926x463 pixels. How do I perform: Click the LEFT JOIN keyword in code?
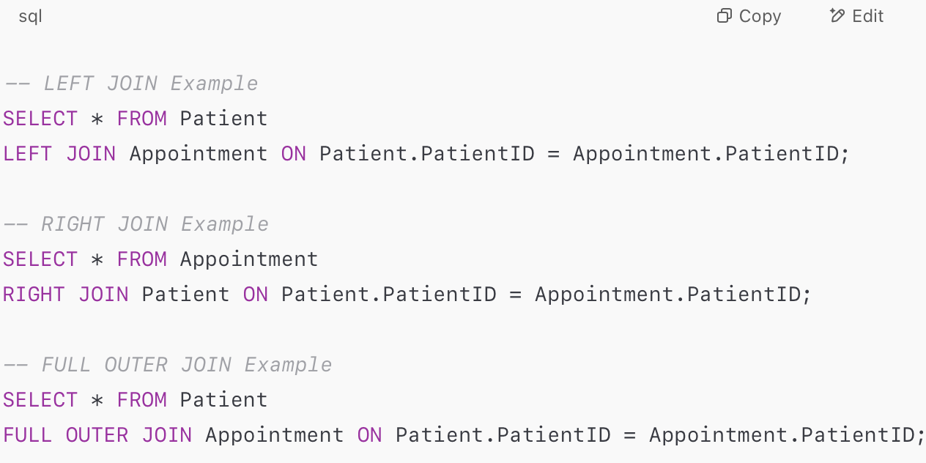[59, 154]
